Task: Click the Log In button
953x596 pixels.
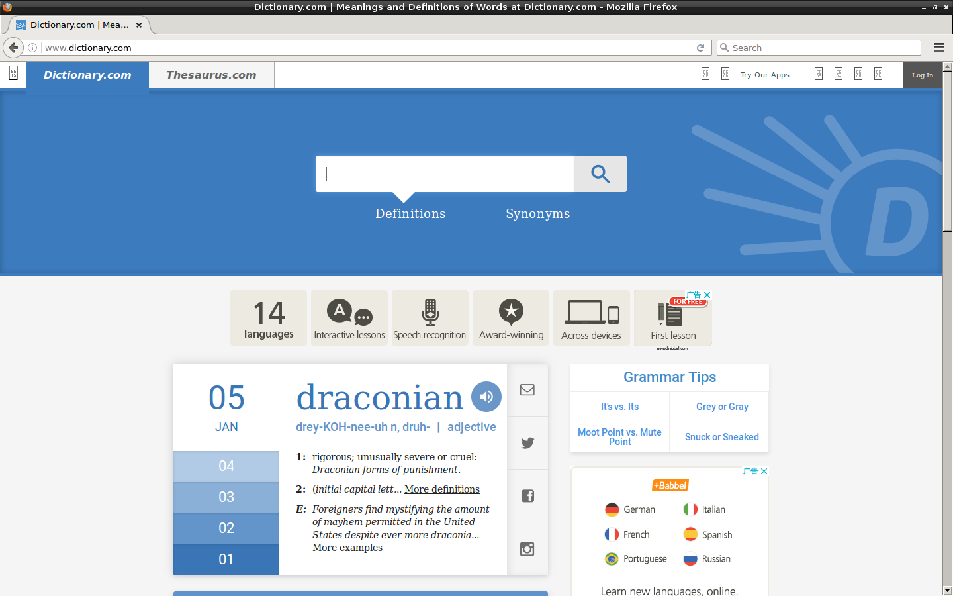Action: click(923, 75)
